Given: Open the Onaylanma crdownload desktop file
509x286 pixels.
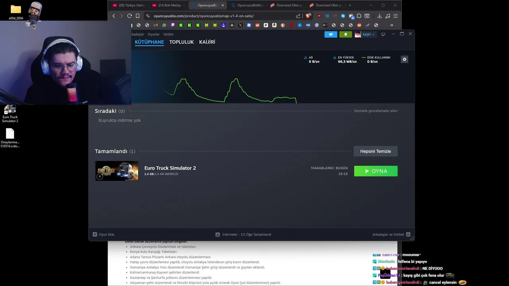Looking at the screenshot, I should click(x=10, y=138).
